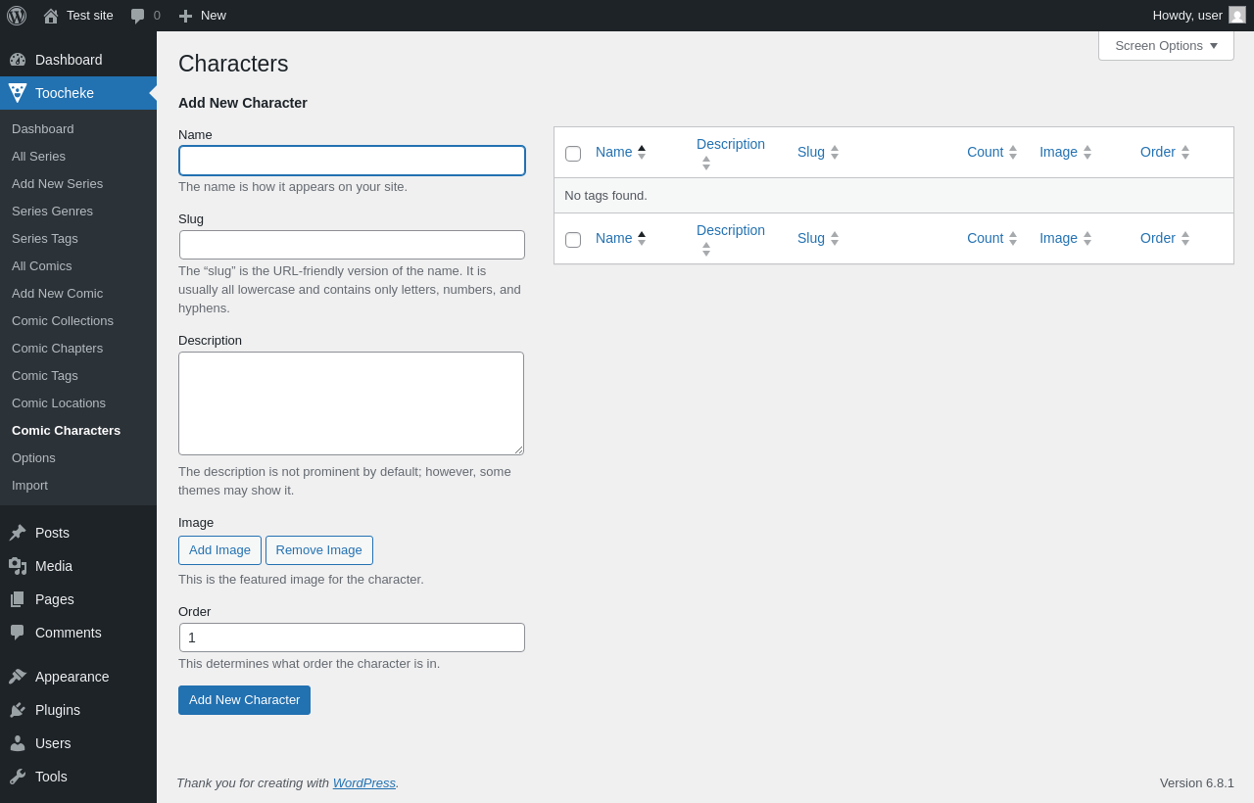1254x803 pixels.
Task: Click the Test site home icon
Action: [x=51, y=16]
